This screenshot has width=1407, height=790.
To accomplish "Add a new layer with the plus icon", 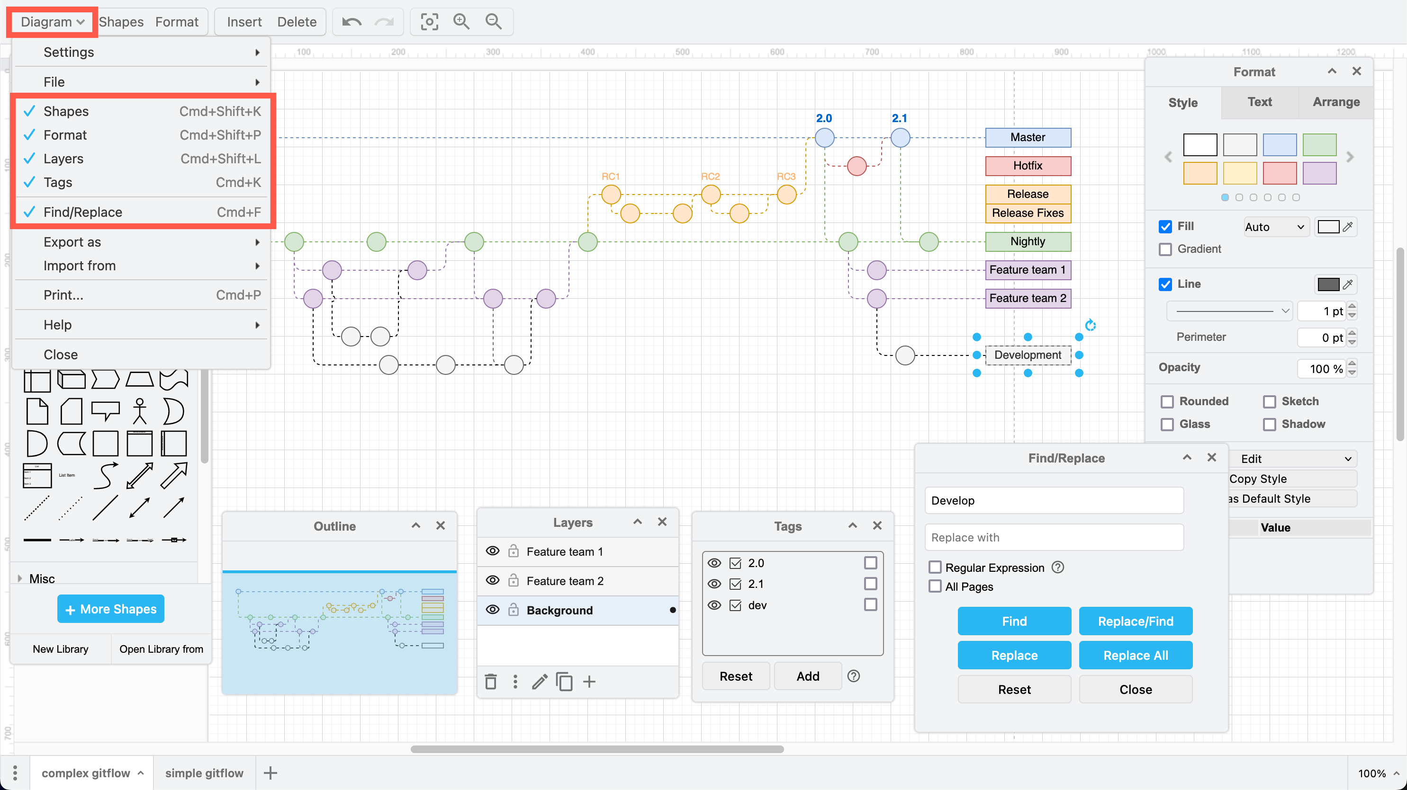I will pyautogui.click(x=589, y=682).
